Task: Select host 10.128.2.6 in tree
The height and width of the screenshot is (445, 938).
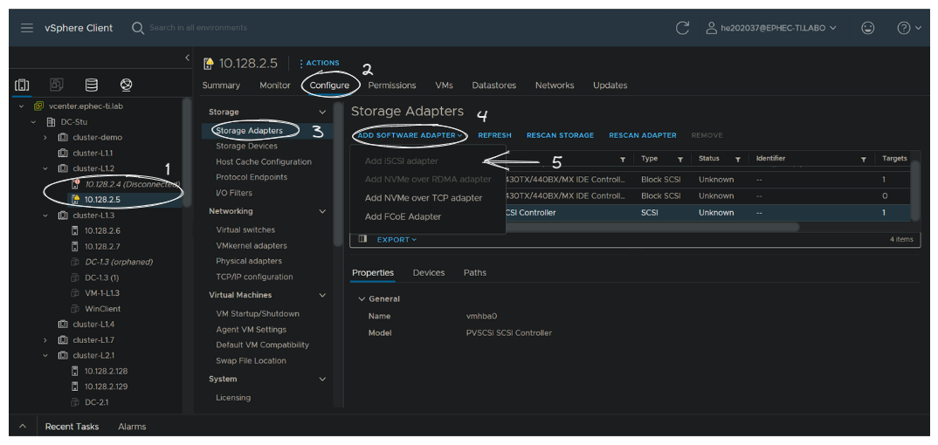Action: click(x=102, y=230)
